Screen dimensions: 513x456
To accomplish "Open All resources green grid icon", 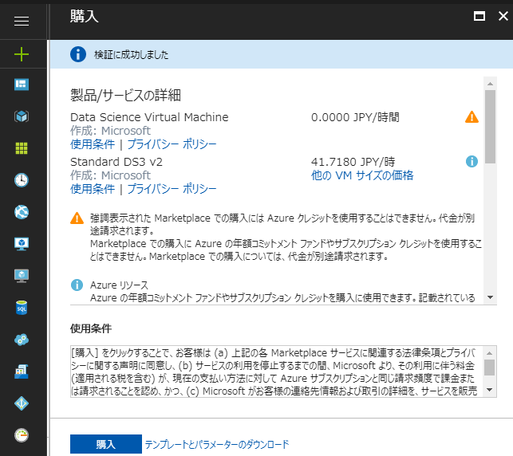I will (x=22, y=148).
